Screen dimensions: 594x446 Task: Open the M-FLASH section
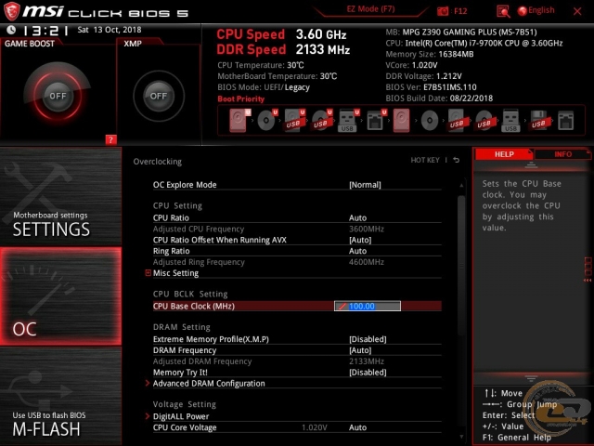click(60, 397)
